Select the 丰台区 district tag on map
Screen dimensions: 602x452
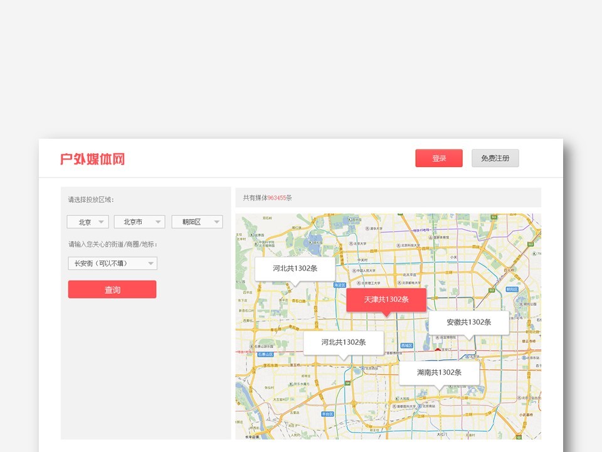[327, 414]
